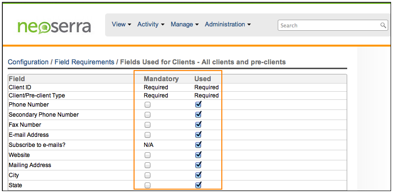The image size is (393, 193).
Task: Open the Administration menu
Action: click(x=228, y=24)
